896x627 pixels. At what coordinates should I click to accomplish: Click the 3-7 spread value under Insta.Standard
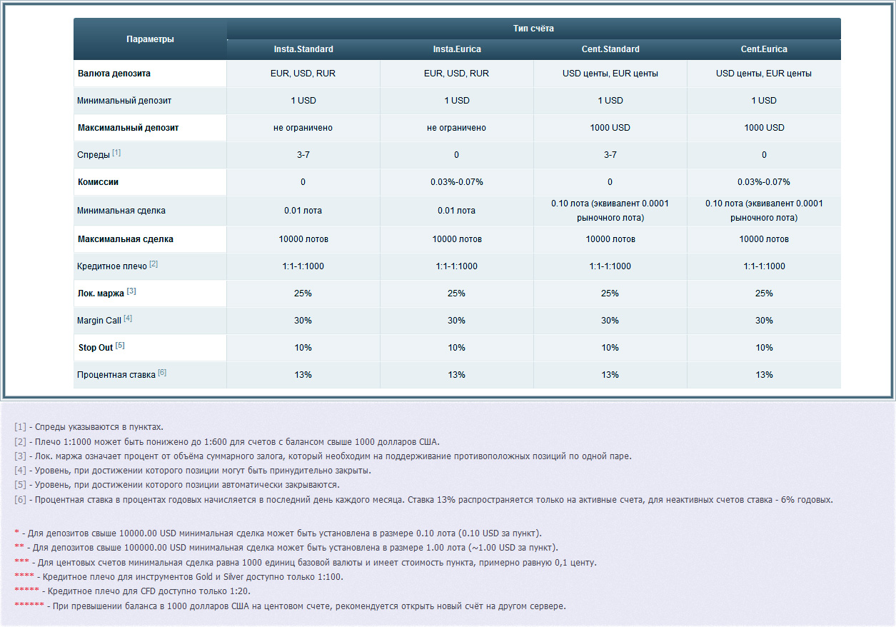coord(303,155)
